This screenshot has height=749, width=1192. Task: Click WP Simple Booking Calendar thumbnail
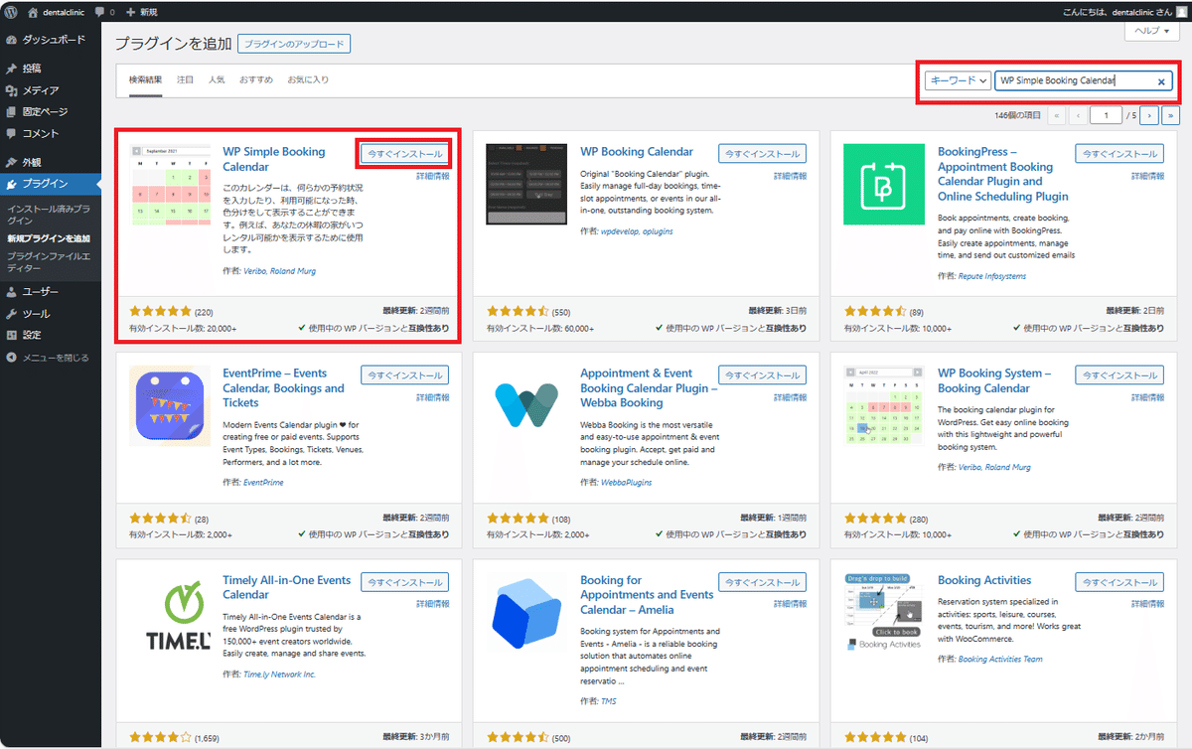(x=170, y=186)
